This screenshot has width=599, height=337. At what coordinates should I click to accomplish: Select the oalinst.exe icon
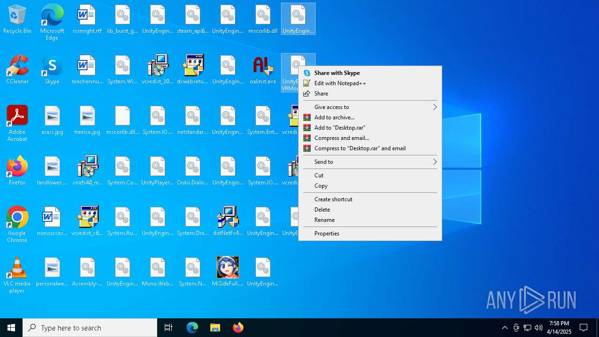click(x=263, y=70)
